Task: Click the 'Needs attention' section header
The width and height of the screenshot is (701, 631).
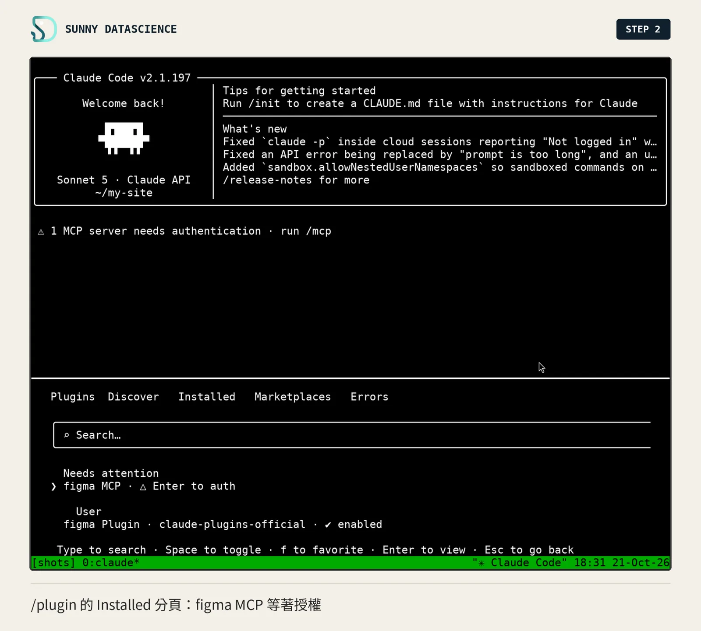Action: click(111, 473)
